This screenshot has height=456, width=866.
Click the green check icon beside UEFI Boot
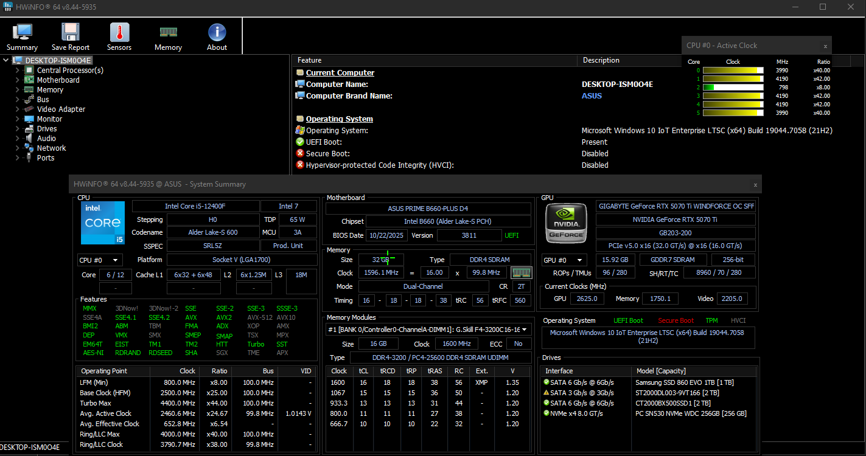(x=300, y=142)
